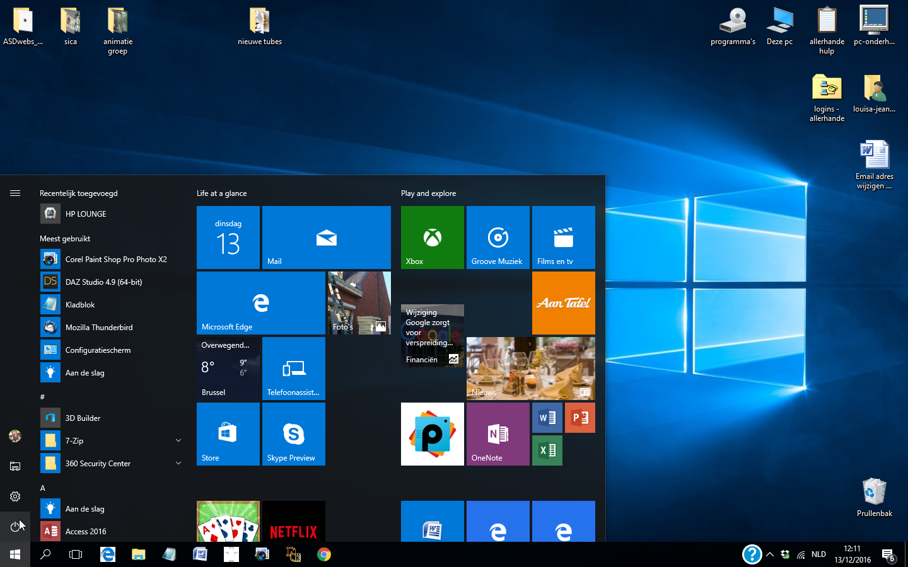Show hidden system tray icons arrow

pos(770,554)
